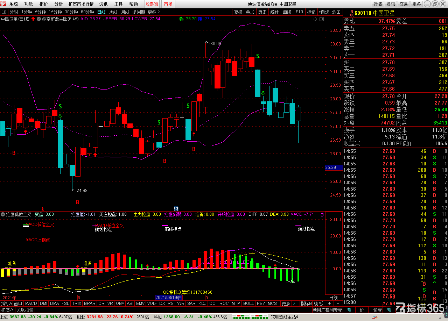Open the 日线 period selector at bottom right
Viewport: 448px width, 321px height.
coord(334,298)
